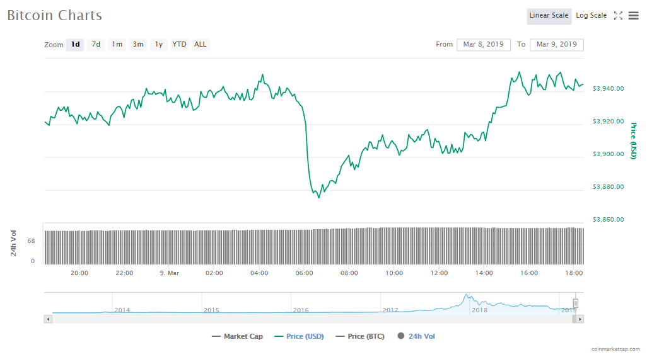Click the From date field

point(484,45)
